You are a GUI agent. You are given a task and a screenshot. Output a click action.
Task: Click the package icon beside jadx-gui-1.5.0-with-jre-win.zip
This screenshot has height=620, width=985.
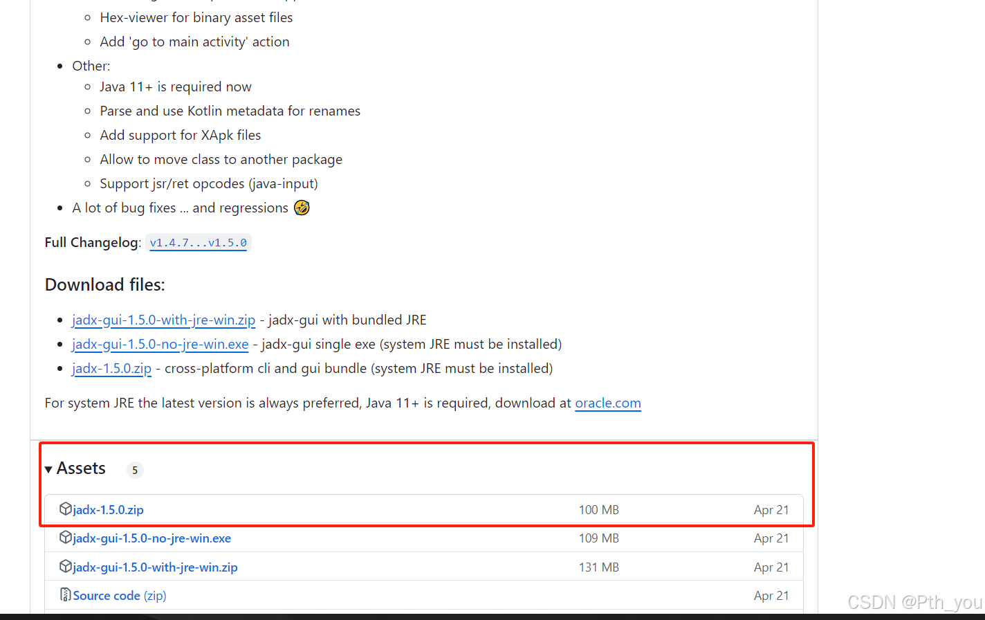pyautogui.click(x=66, y=567)
